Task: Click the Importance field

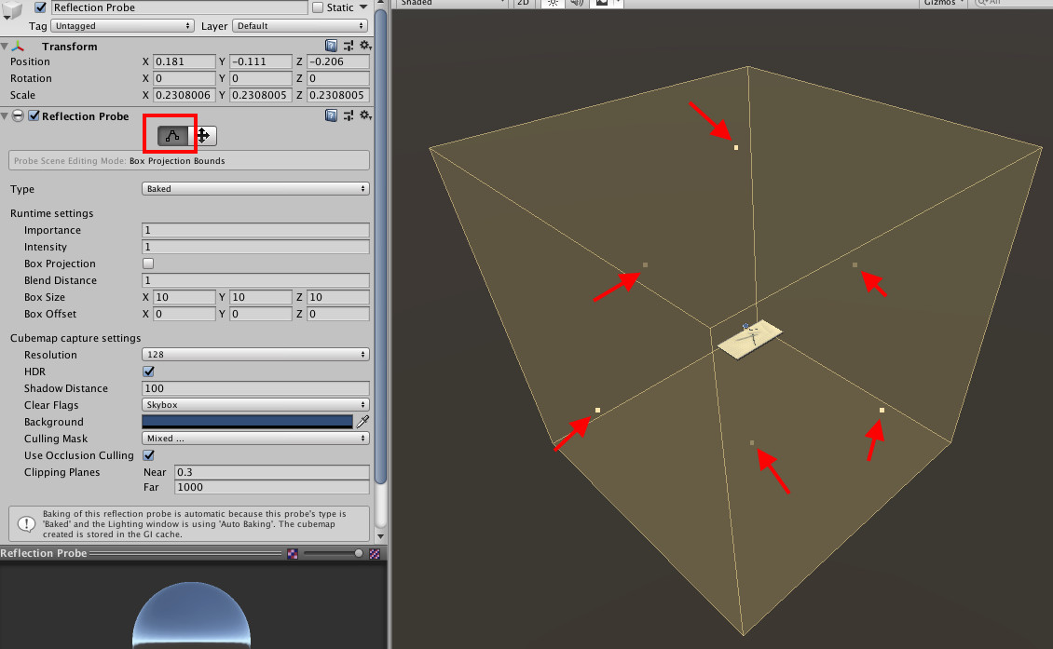Action: pyautogui.click(x=255, y=230)
